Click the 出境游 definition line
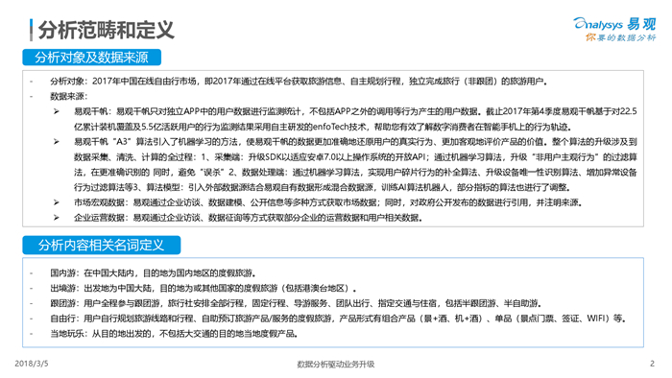Screen dimensions: 672x378 tap(204, 288)
